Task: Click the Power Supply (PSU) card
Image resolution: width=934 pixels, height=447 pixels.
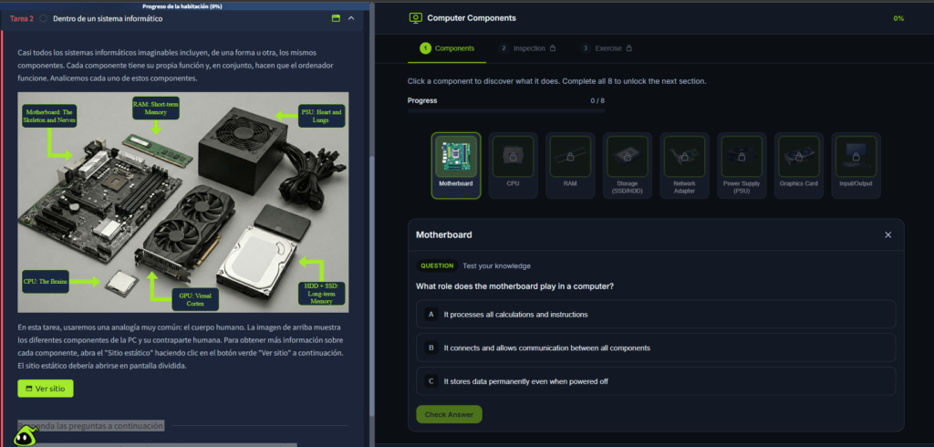Action: point(741,164)
